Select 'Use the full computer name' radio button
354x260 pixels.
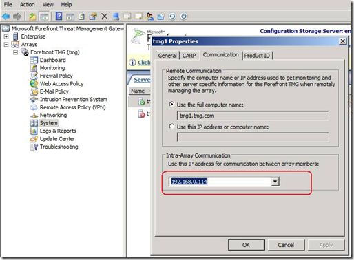coord(171,105)
